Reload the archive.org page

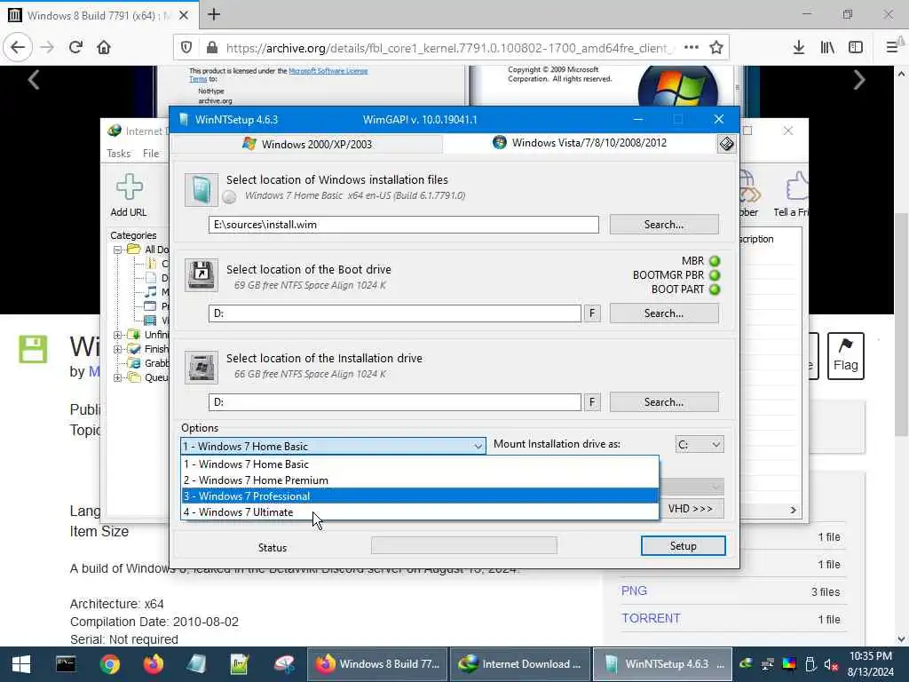tap(75, 47)
